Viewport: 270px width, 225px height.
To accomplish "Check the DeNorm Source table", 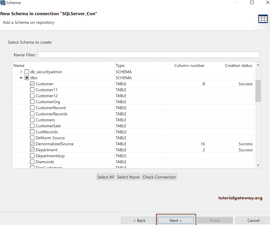I will (32, 137).
